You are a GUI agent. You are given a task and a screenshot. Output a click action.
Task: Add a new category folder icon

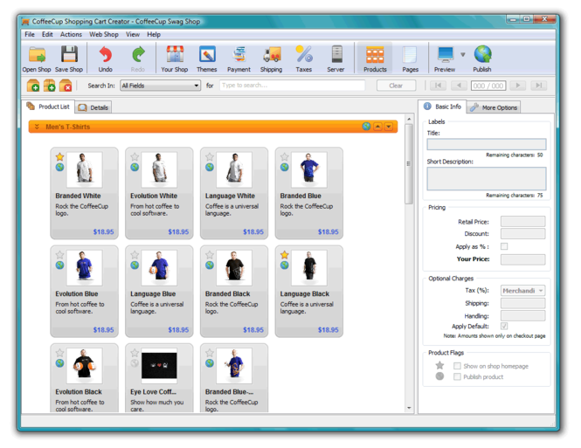pyautogui.click(x=33, y=86)
